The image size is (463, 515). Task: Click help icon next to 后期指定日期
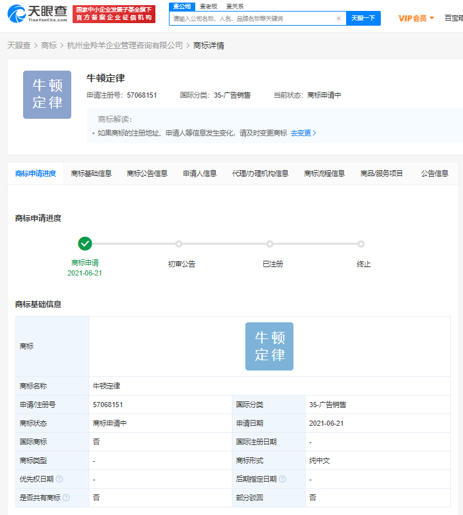click(283, 479)
